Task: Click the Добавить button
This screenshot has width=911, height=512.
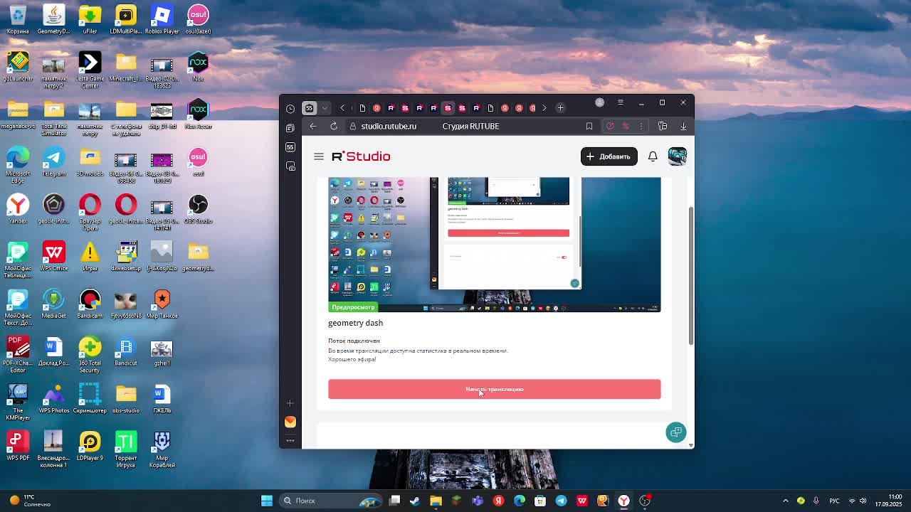Action: 609,156
